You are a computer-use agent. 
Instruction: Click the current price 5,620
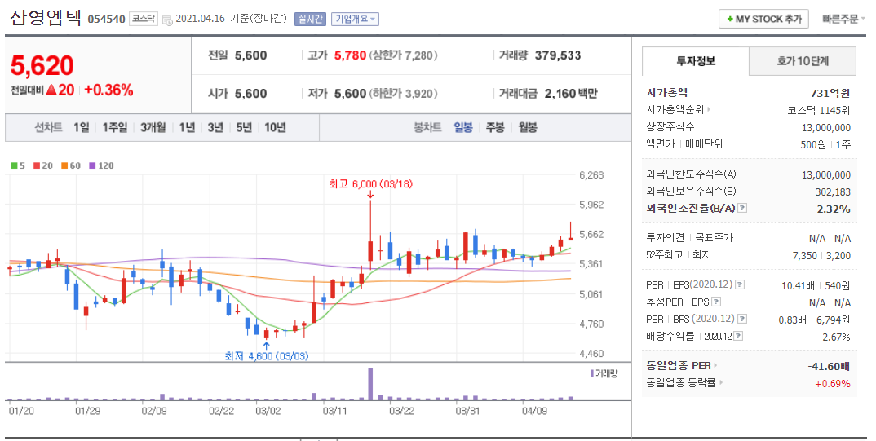tap(42, 66)
